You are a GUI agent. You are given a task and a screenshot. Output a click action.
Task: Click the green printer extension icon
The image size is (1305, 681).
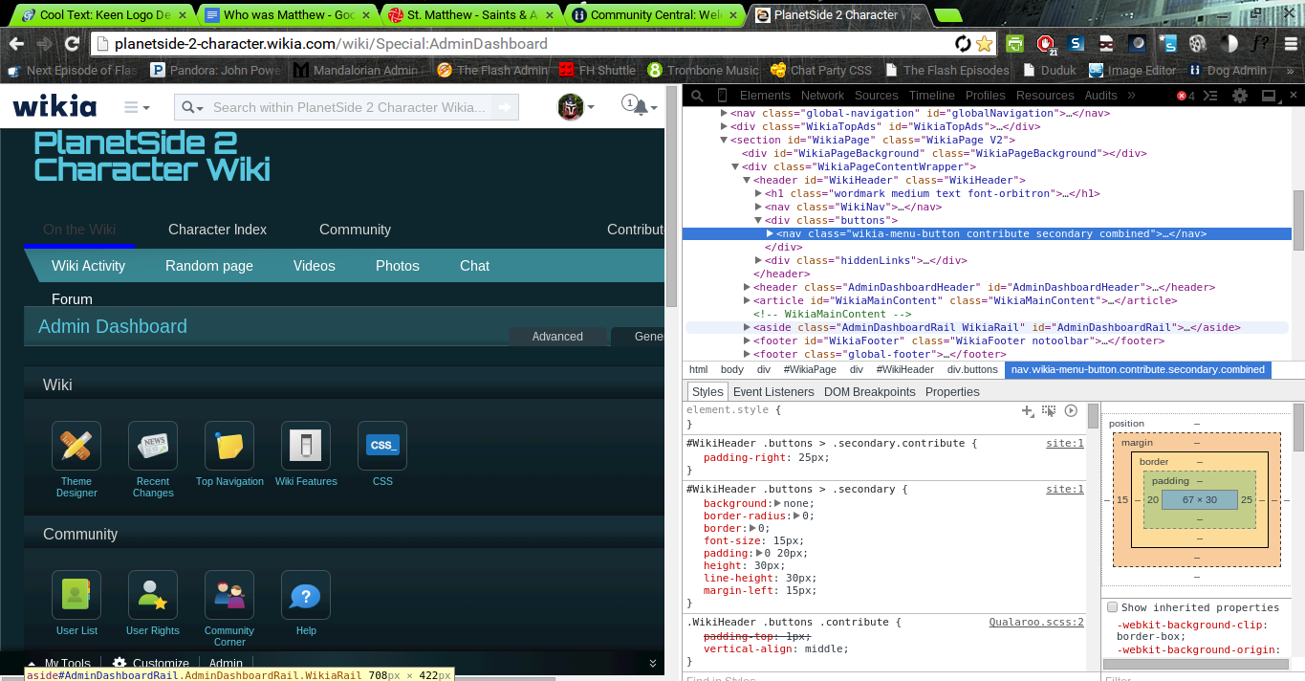(x=1014, y=44)
